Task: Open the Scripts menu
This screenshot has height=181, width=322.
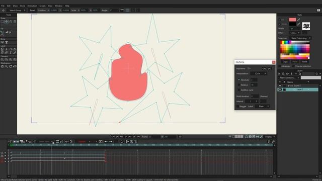Action: [42, 6]
